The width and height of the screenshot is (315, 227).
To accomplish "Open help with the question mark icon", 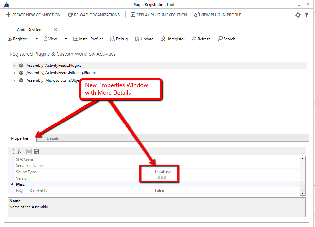I will tap(306, 15).
